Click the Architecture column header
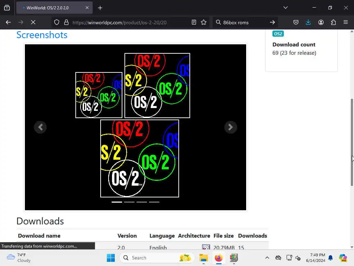Viewport: 354px width, 266px height. 194,236
